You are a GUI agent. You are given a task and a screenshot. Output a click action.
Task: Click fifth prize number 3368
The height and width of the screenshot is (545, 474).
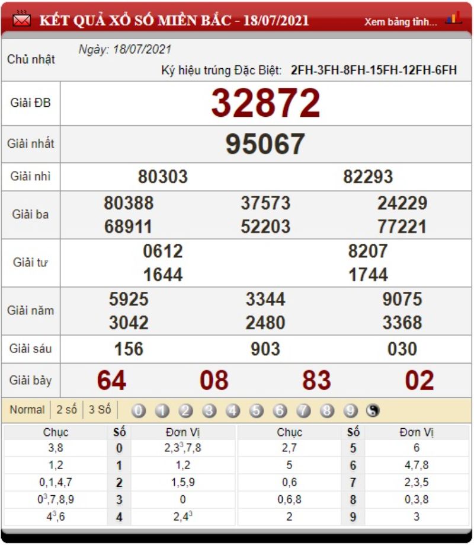point(402,323)
